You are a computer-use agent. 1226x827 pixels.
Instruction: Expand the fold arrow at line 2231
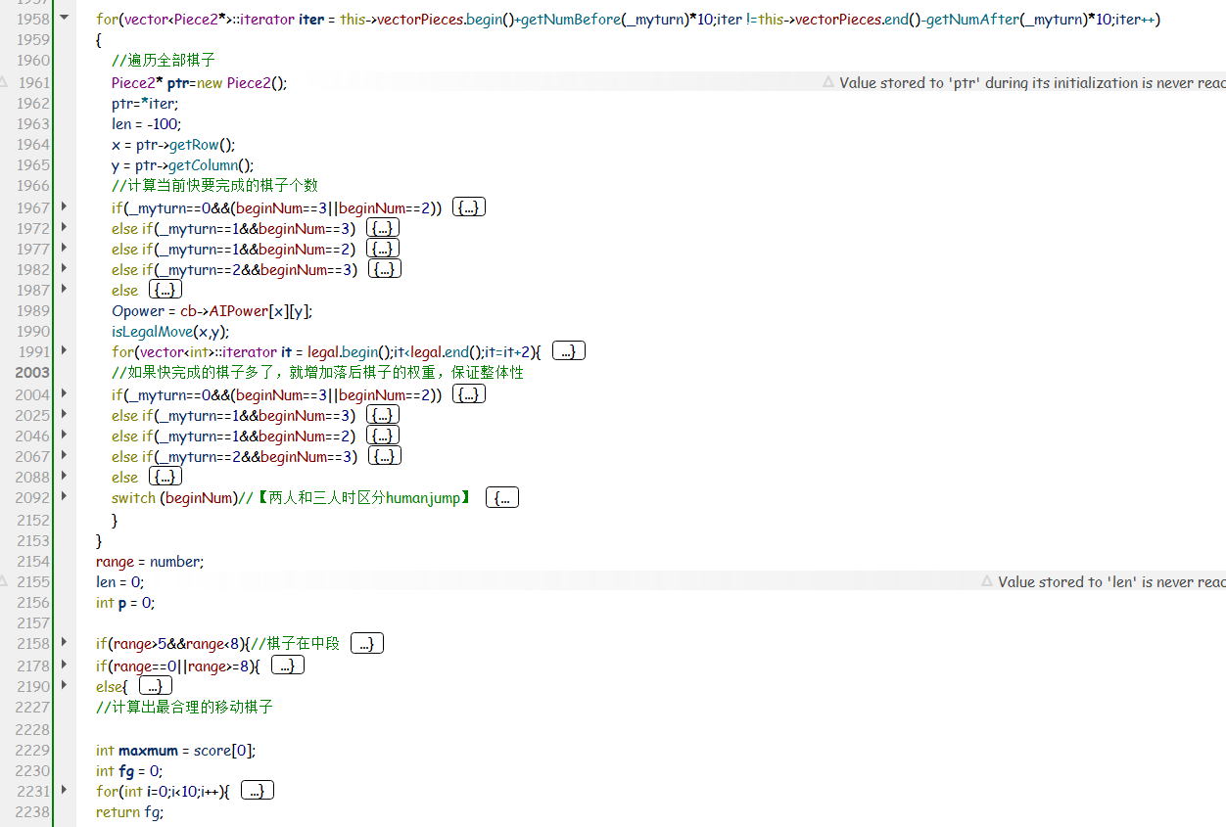pyautogui.click(x=65, y=789)
